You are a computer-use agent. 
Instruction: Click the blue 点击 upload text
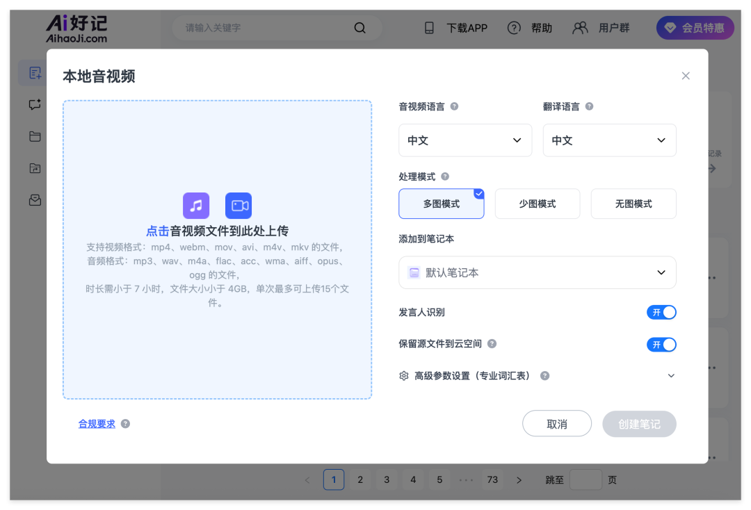tap(158, 231)
